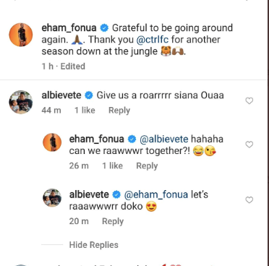Reply to albievete's 44 m comment
The width and height of the screenshot is (269, 266).
pos(119,111)
